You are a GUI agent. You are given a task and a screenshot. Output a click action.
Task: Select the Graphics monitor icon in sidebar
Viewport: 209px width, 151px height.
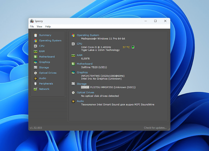coord(35,62)
